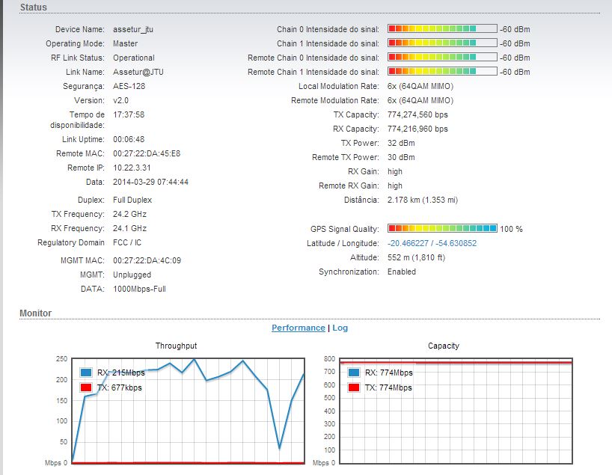Select distance 2.178 km (1.353 mi)
Image resolution: width=612 pixels, height=475 pixels.
(x=423, y=200)
